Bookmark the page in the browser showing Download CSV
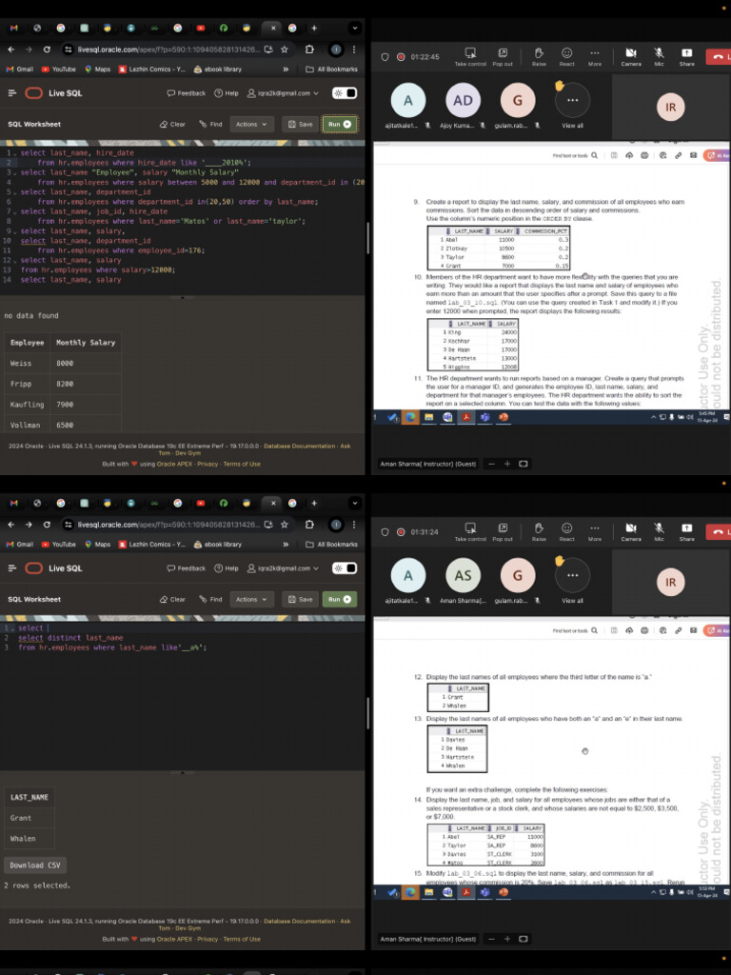Image resolution: width=731 pixels, height=975 pixels. click(x=284, y=525)
